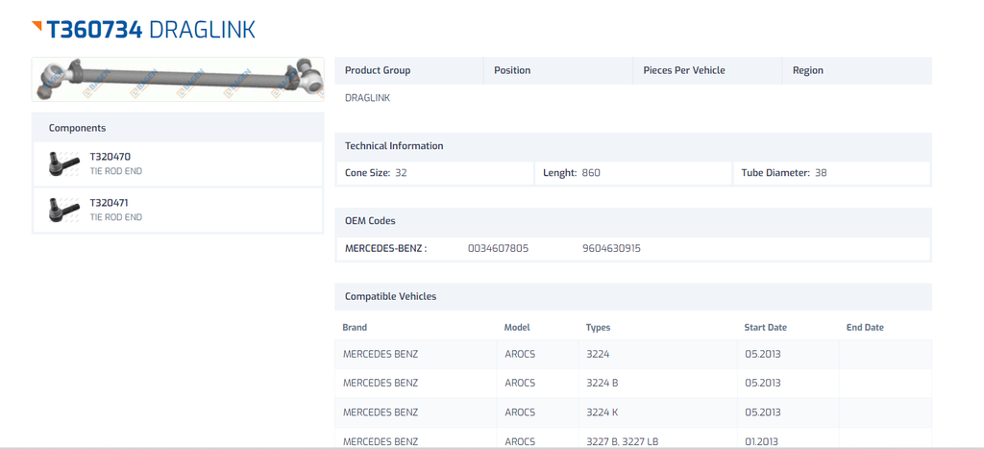Select the Lenght 860 cell
984x449 pixels.
(633, 173)
